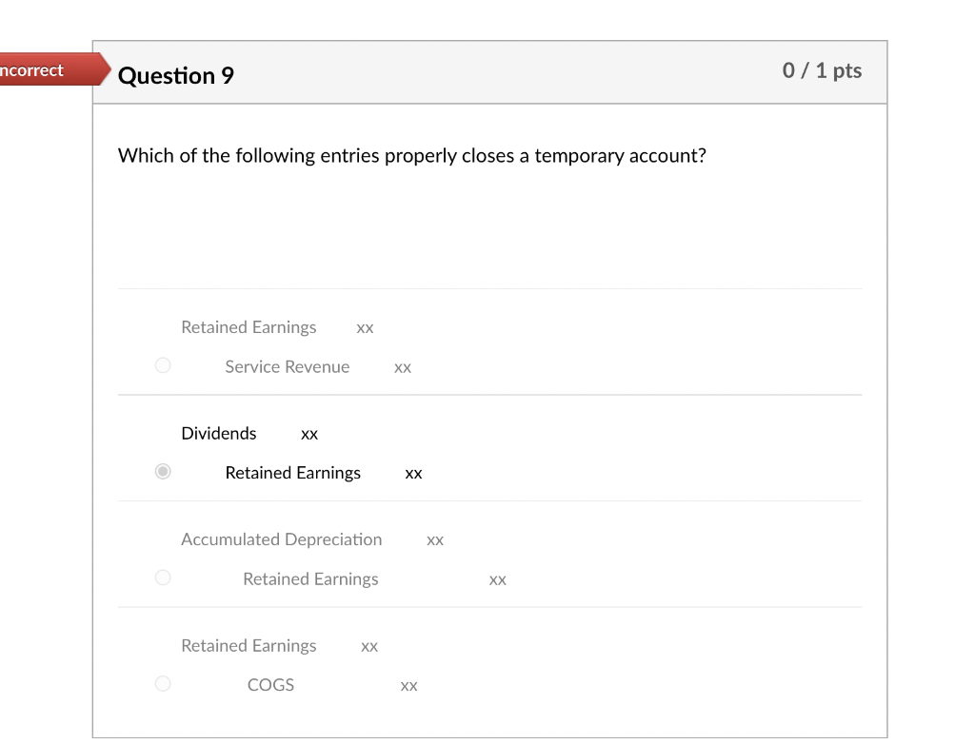This screenshot has height=744, width=975.
Task: Click the Accumulated Depreciation debit line text
Action: click(281, 539)
